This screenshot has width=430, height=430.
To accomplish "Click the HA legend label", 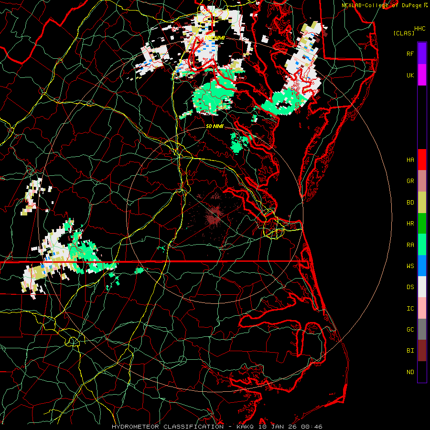I will (x=410, y=160).
